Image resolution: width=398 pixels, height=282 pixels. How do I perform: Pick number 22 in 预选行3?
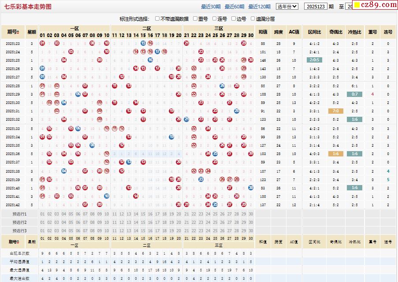pos(193,230)
